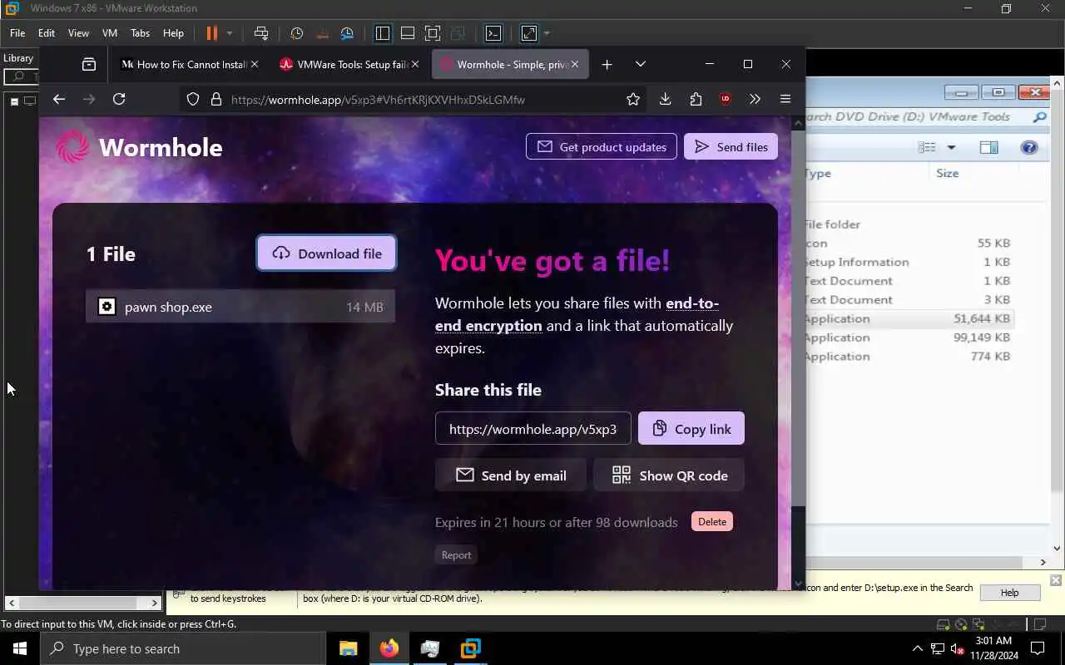Click the stretch guest display icon
This screenshot has height=665, width=1065.
point(529,33)
